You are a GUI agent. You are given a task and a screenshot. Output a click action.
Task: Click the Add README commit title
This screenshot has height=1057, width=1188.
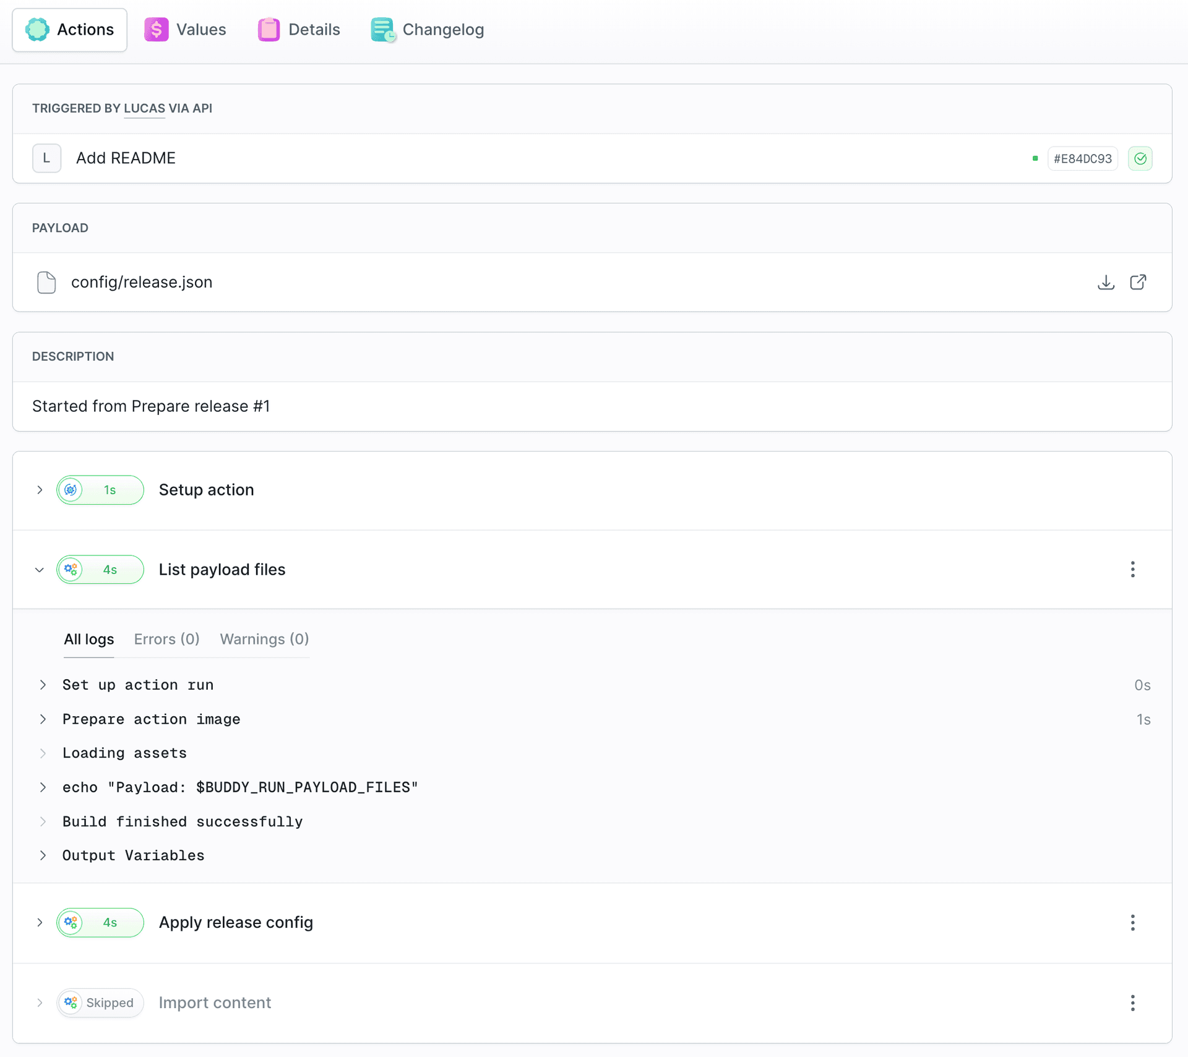pyautogui.click(x=126, y=158)
